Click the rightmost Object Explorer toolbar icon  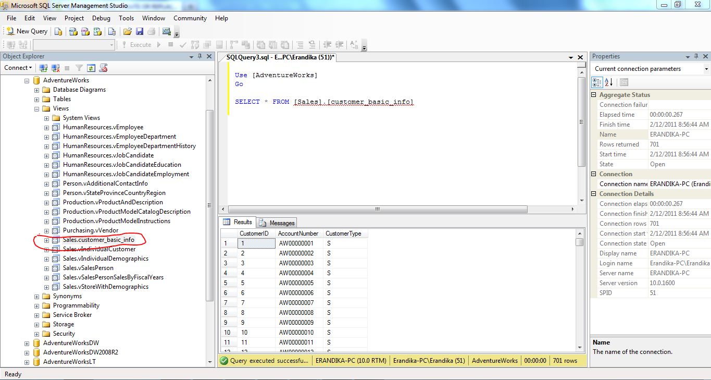pyautogui.click(x=103, y=68)
